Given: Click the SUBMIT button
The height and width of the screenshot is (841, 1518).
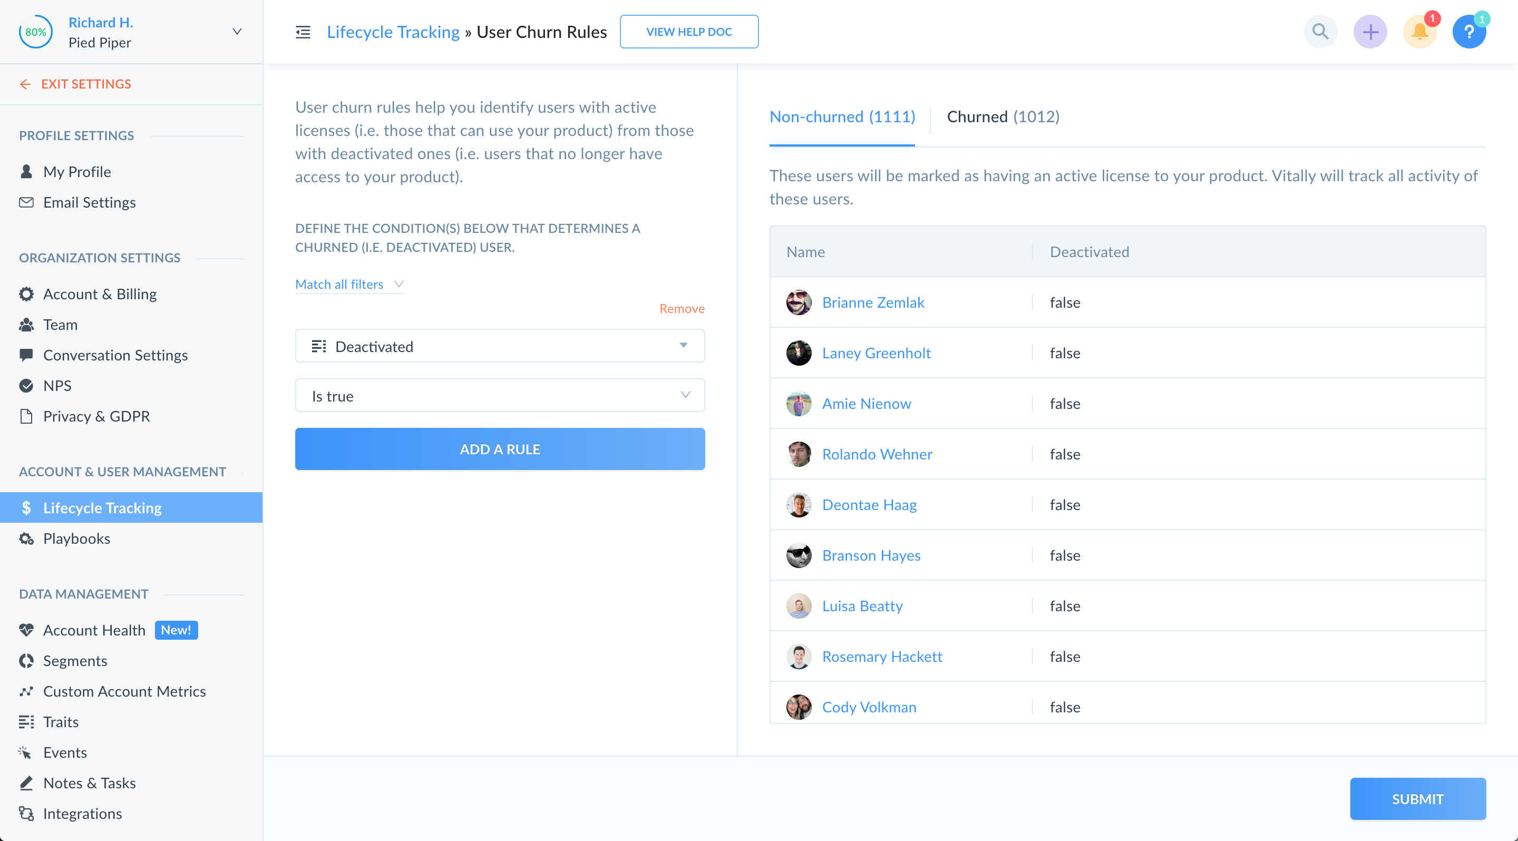Looking at the screenshot, I should pyautogui.click(x=1417, y=799).
